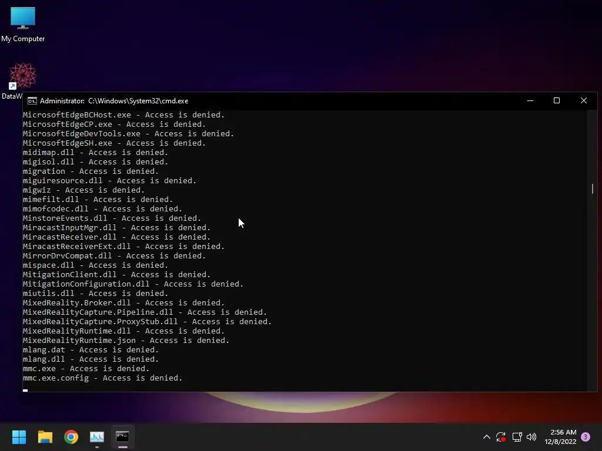The height and width of the screenshot is (451, 602).
Task: Click the line MirrorDrvCompat.dll - Access is denied.
Action: point(115,256)
